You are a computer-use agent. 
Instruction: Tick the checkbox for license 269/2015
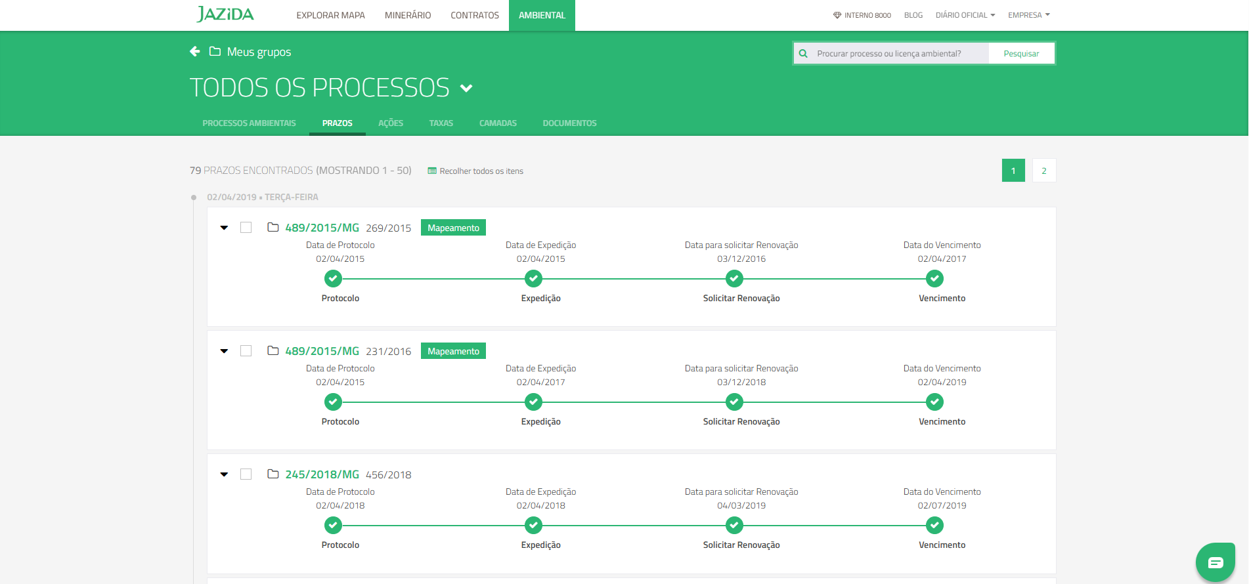246,228
